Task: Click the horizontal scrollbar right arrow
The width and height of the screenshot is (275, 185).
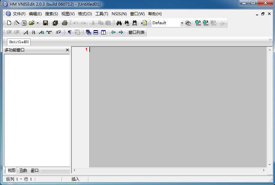Action: coord(264,170)
